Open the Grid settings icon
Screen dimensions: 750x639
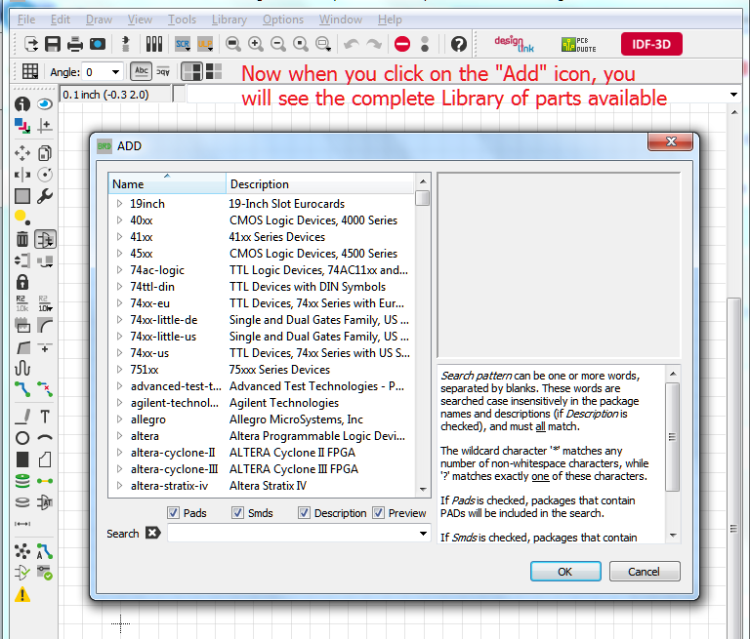(x=29, y=71)
